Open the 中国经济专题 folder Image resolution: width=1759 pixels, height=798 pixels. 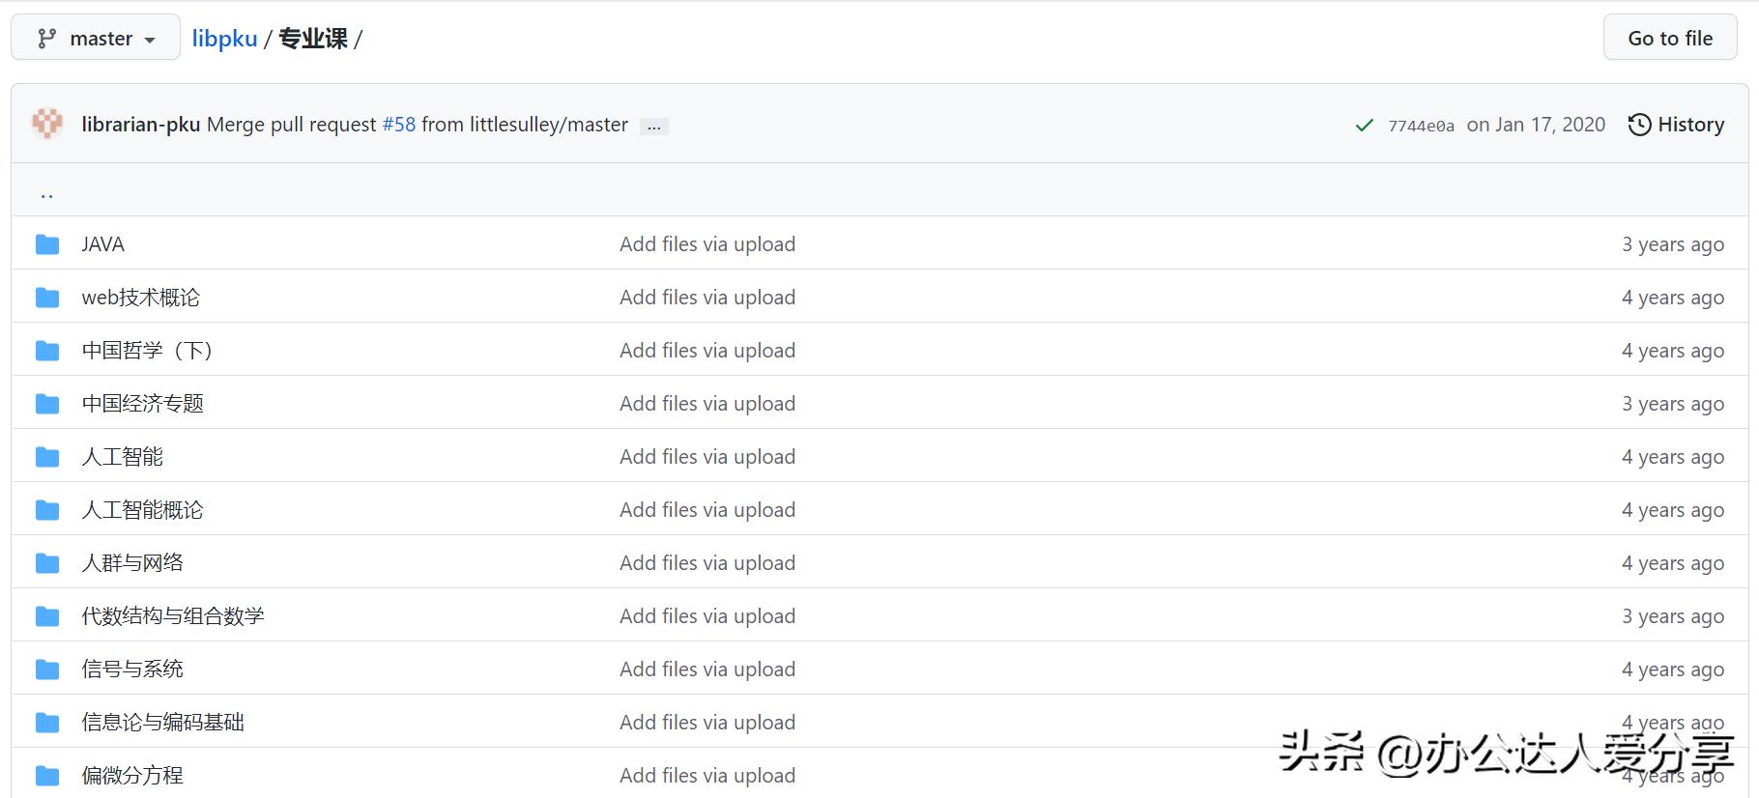[143, 404]
